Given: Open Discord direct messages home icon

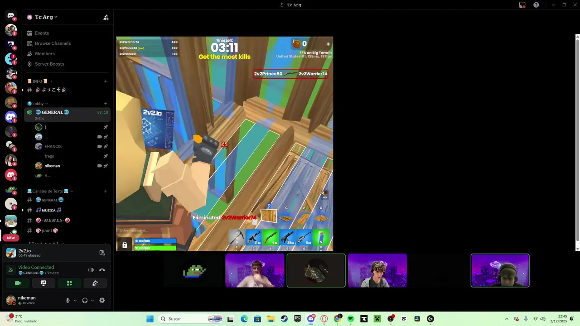Looking at the screenshot, I should click(11, 15).
